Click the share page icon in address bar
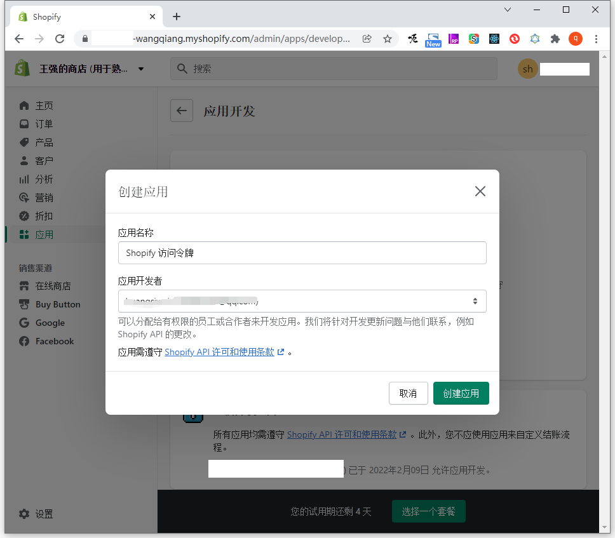 click(367, 39)
